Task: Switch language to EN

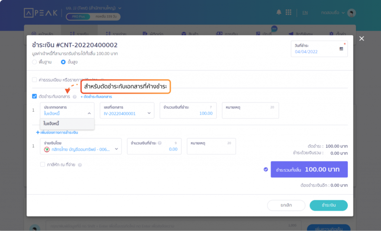Action: point(305,13)
